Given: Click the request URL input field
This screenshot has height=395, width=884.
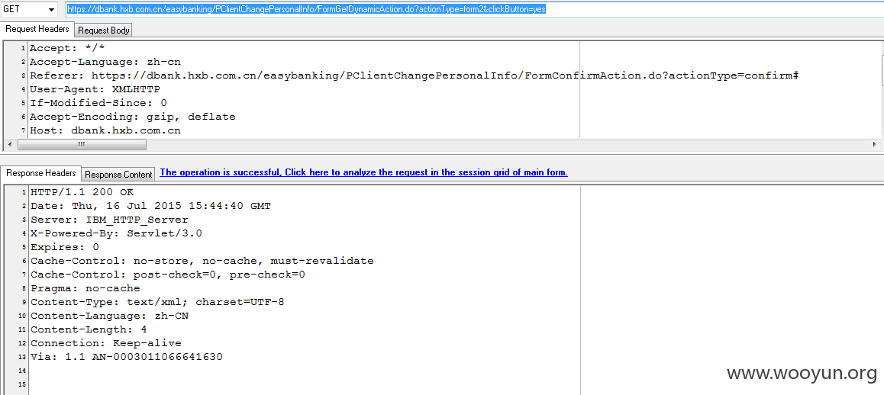Looking at the screenshot, I should coord(473,9).
